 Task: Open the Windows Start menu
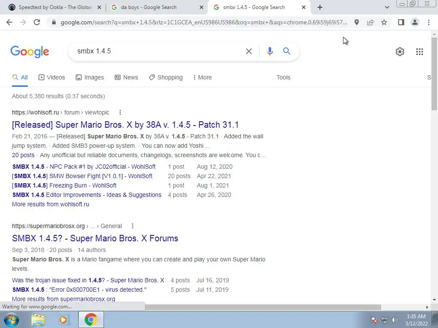pyautogui.click(x=12, y=319)
